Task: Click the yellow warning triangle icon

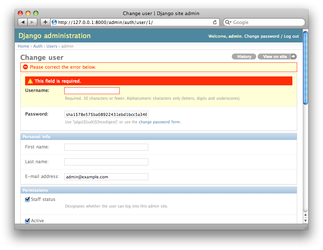Action: point(30,81)
